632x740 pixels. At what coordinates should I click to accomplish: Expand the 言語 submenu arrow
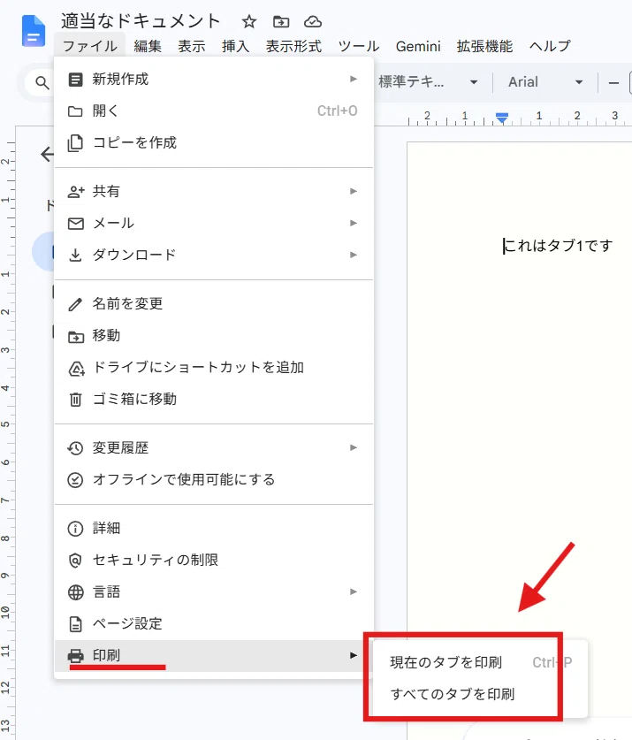[x=353, y=591]
